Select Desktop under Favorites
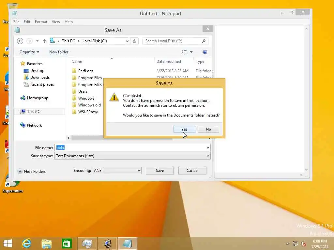The image size is (334, 250). coord(37,71)
